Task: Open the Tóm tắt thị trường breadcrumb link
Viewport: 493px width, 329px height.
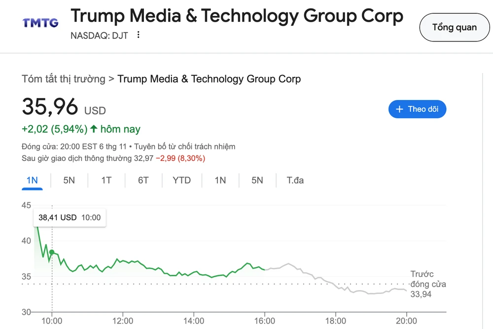Action: coord(63,79)
